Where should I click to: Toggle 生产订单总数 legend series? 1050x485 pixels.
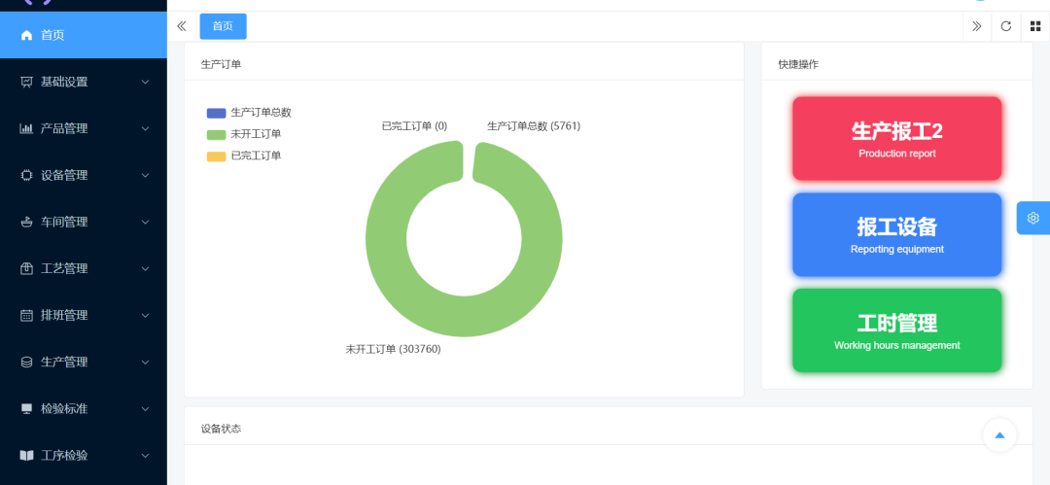click(x=216, y=113)
